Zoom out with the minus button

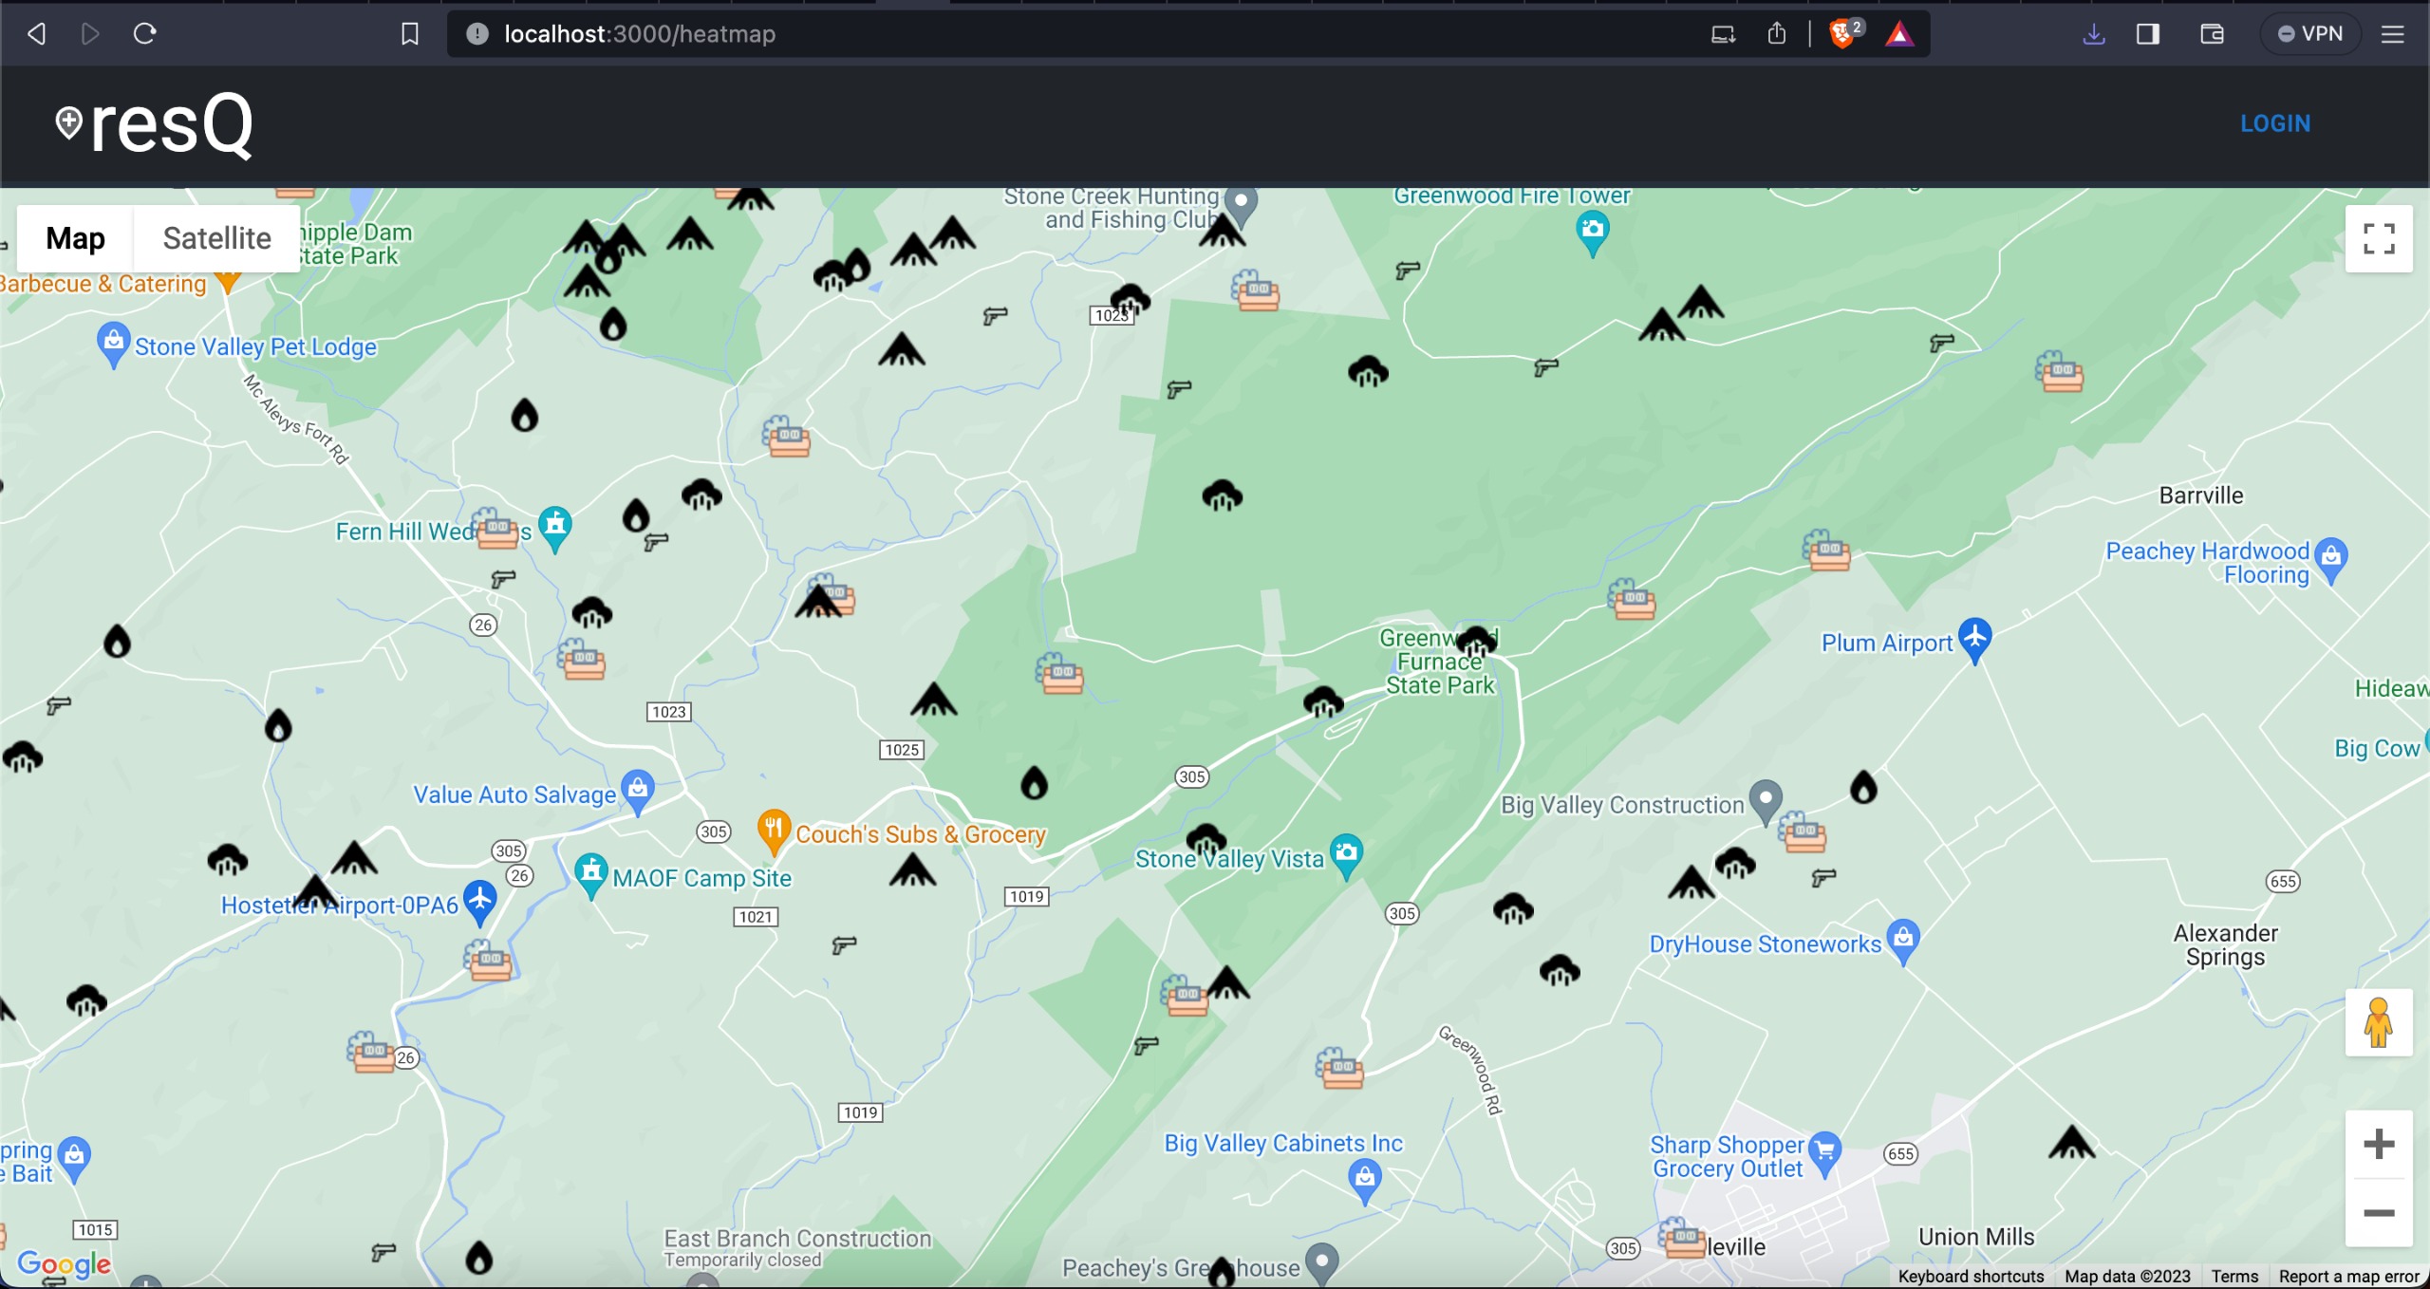coord(2378,1213)
